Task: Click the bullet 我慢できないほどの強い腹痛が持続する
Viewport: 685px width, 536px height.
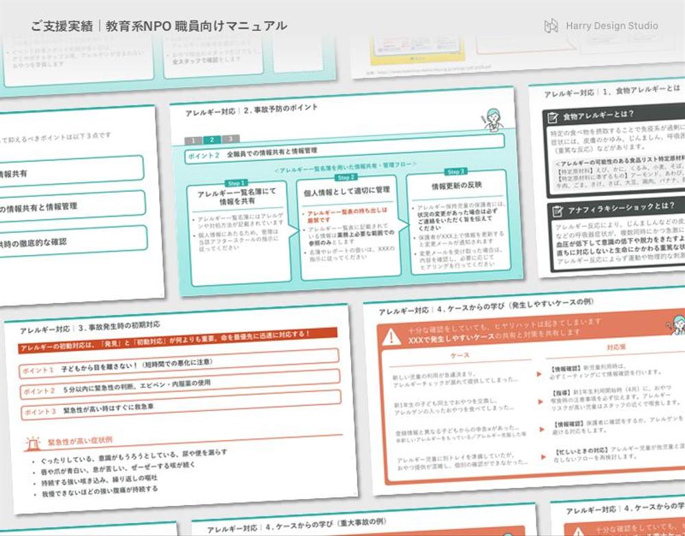Action: click(x=99, y=492)
